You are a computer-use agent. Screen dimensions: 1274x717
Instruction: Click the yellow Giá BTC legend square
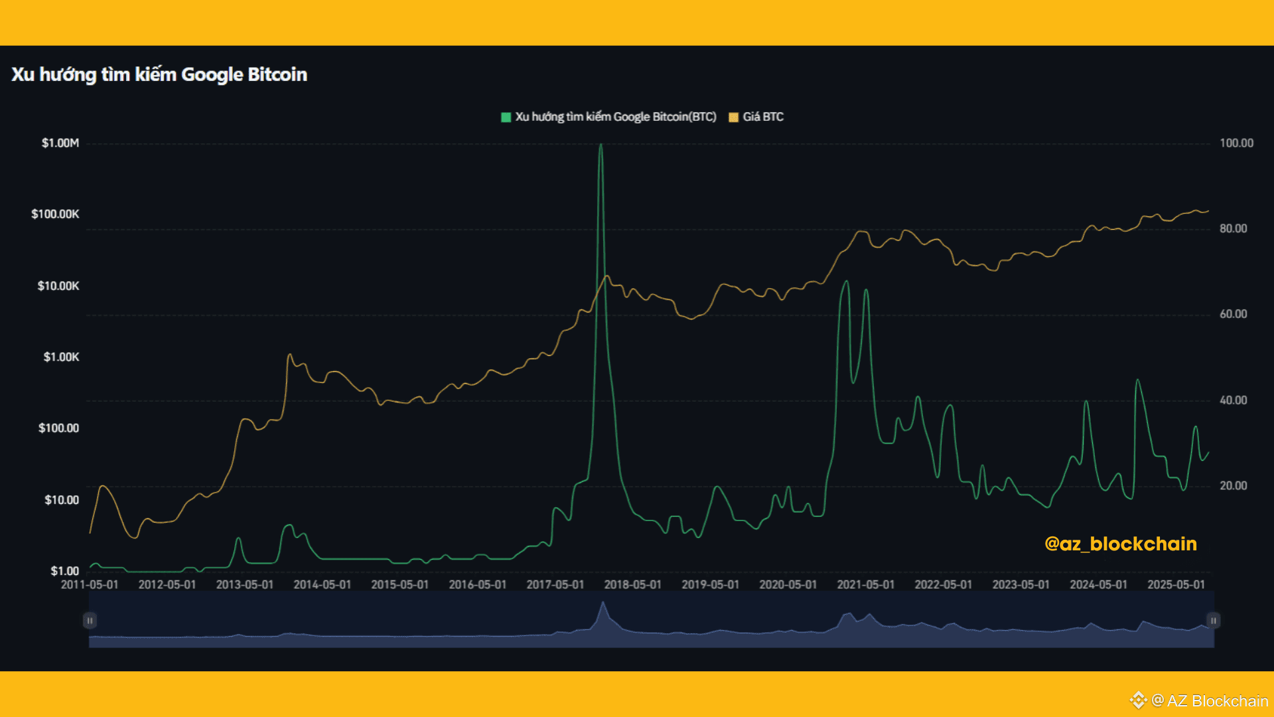click(733, 118)
